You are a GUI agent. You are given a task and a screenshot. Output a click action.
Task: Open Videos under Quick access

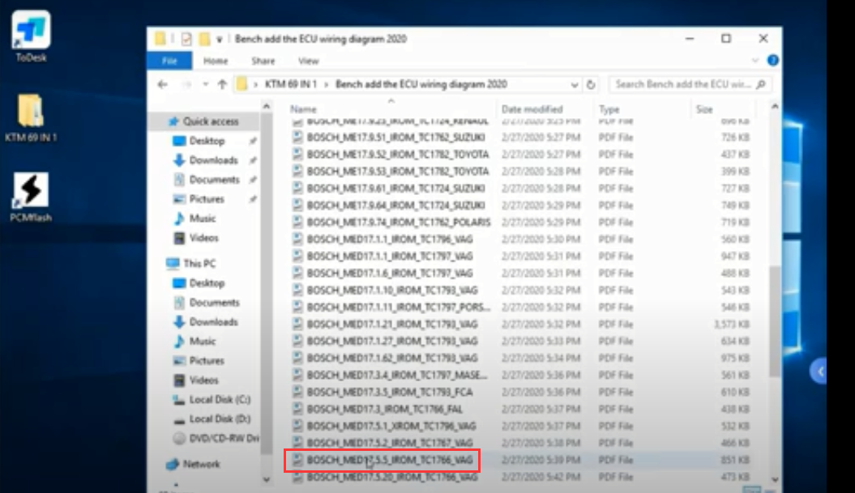pyautogui.click(x=203, y=238)
